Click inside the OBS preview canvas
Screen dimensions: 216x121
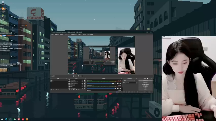(102, 55)
